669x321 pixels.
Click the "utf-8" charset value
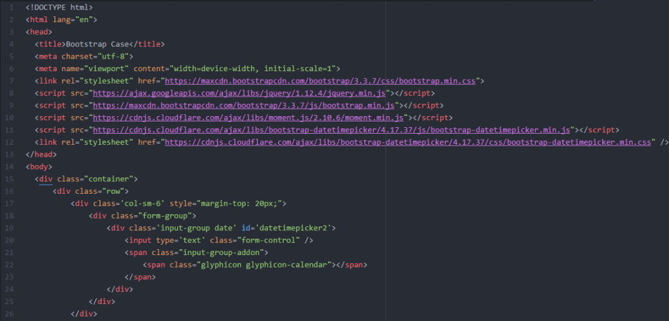coord(113,56)
